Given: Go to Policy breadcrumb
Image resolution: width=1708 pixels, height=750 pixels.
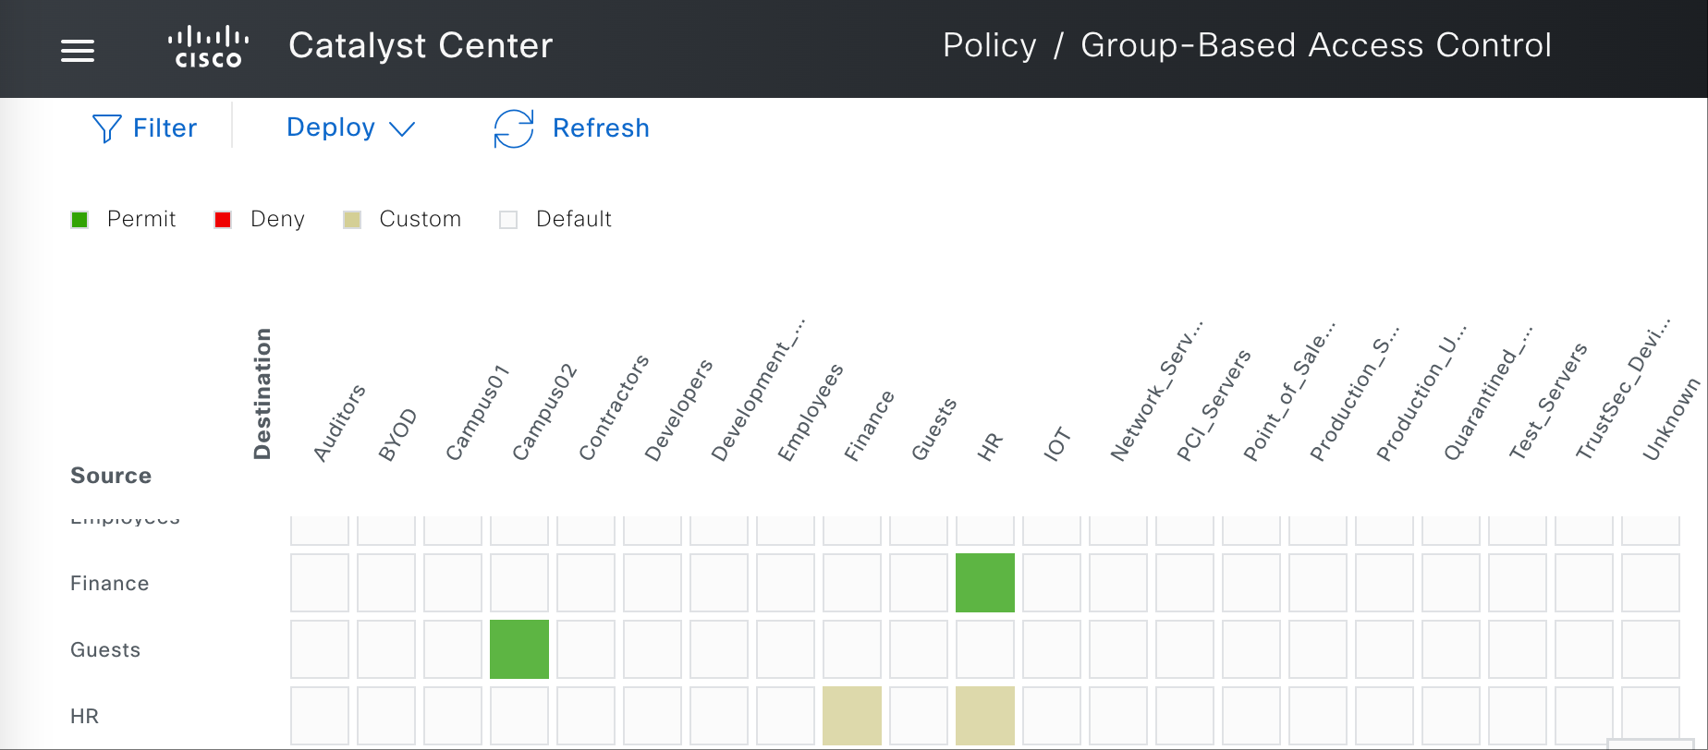Looking at the screenshot, I should point(989,45).
